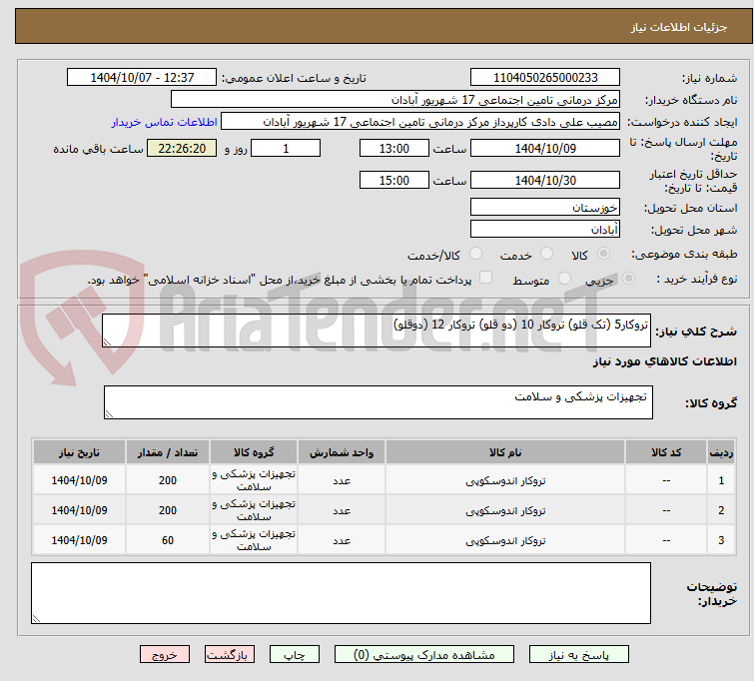Select the کالا radio button
The width and height of the screenshot is (754, 681).
(x=603, y=253)
